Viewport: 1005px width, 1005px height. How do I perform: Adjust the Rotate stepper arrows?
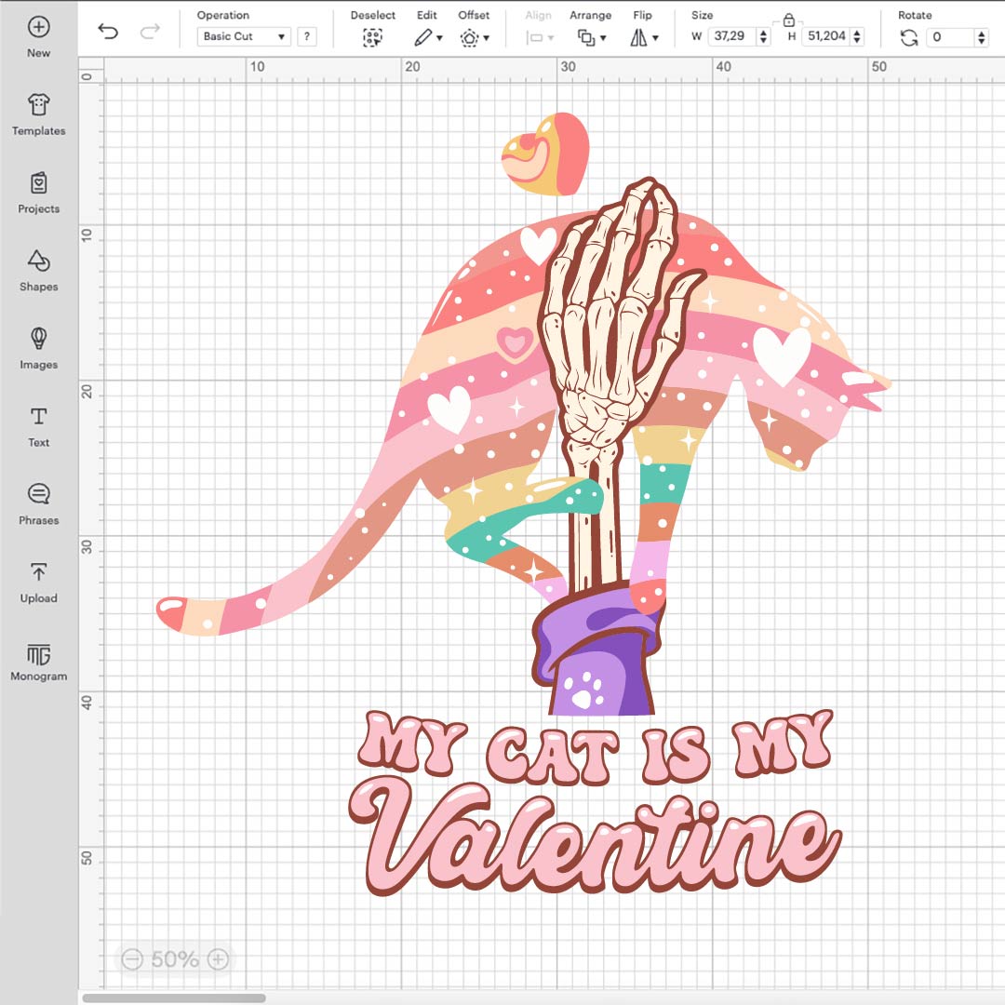pyautogui.click(x=982, y=37)
